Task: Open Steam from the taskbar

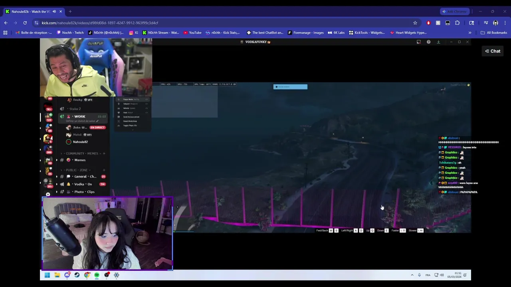Action: coord(77,275)
